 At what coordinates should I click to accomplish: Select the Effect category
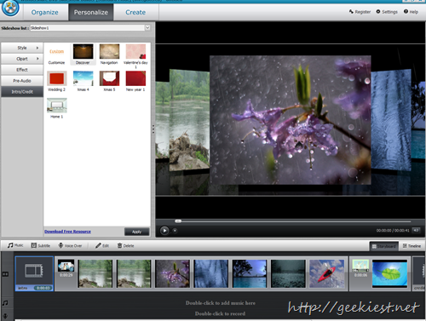click(22, 70)
